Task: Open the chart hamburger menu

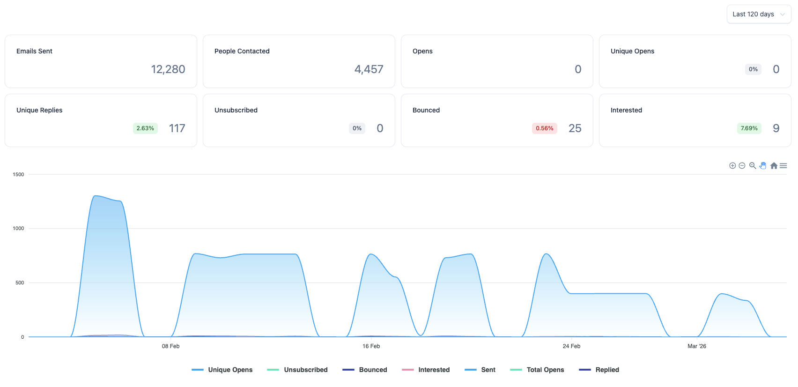Action: pyautogui.click(x=783, y=165)
